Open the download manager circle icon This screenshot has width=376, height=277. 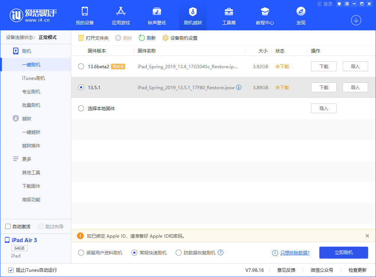click(356, 20)
